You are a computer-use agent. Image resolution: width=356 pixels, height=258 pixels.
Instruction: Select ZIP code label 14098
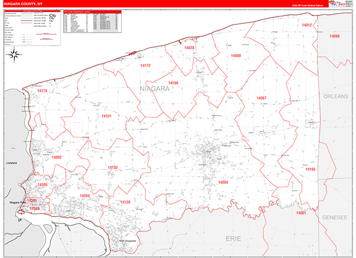(x=335, y=36)
